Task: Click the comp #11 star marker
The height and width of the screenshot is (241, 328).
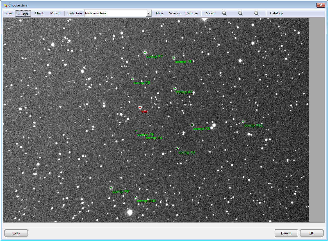Action: coord(243,122)
